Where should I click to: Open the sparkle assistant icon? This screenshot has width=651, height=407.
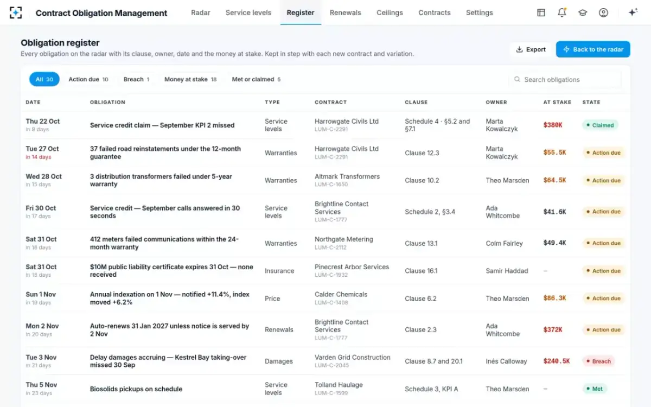tap(633, 12)
